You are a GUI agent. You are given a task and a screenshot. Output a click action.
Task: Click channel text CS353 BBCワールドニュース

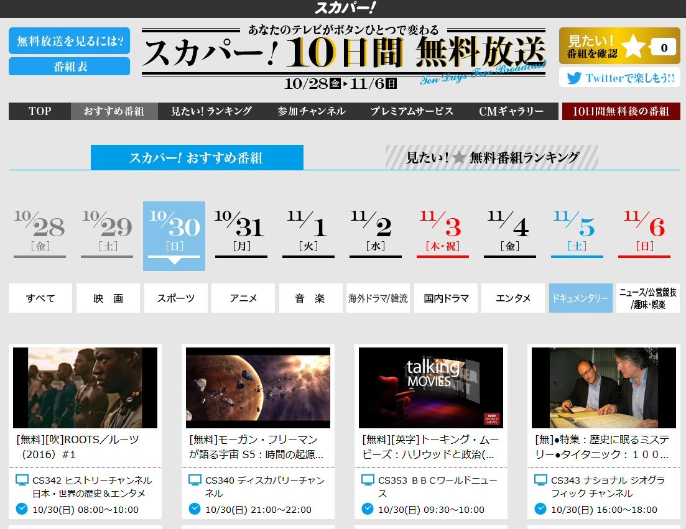click(x=437, y=487)
